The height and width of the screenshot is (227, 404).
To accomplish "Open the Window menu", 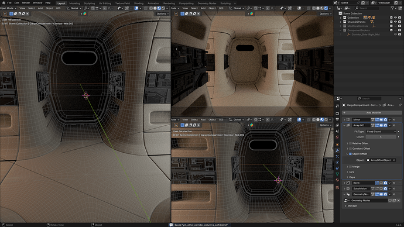I will [37, 3].
